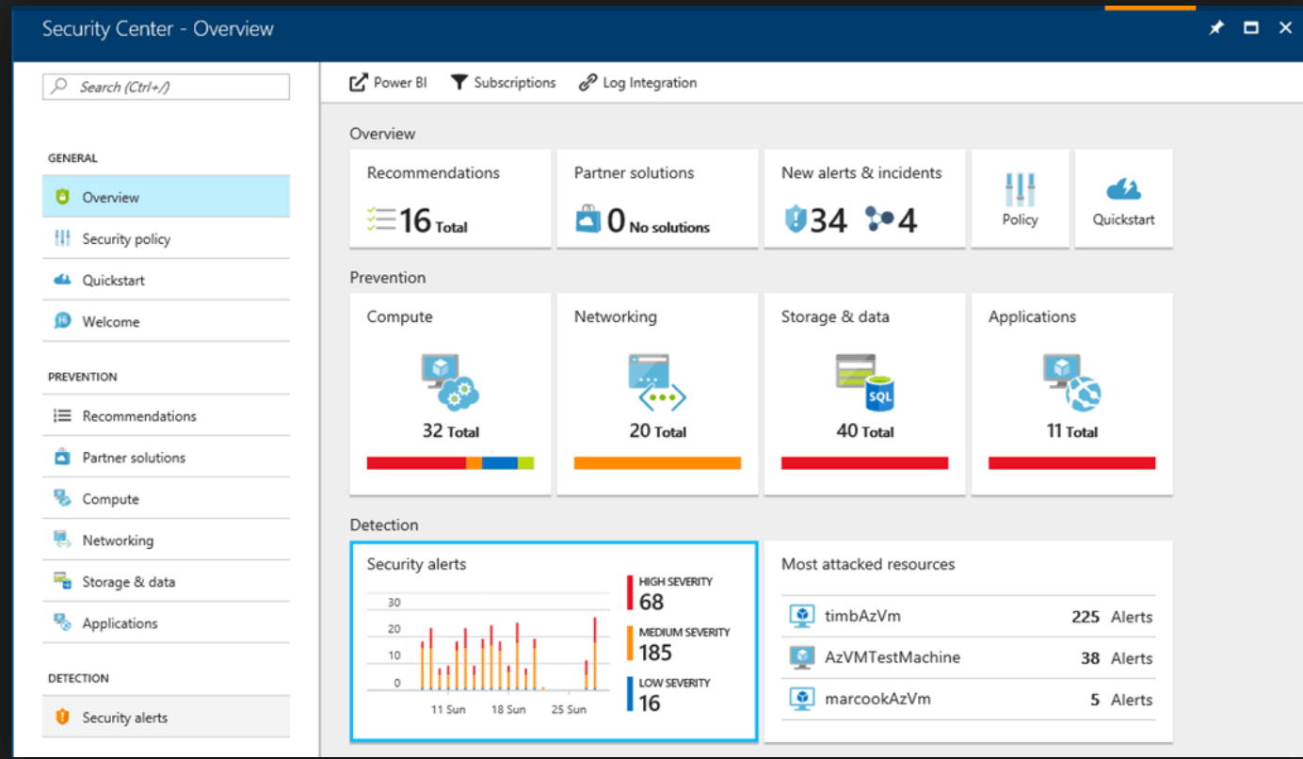Open Networking in the sidebar menu
Screen dimensions: 1303x759
[x=166, y=540]
